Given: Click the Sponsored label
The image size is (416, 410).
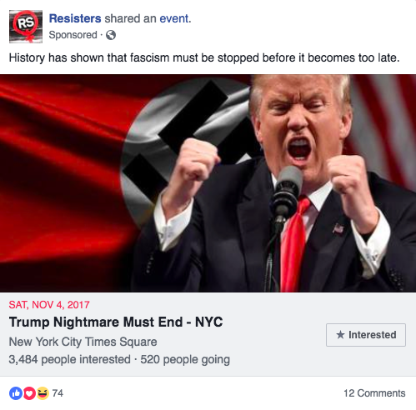Looking at the screenshot, I should 73,35.
